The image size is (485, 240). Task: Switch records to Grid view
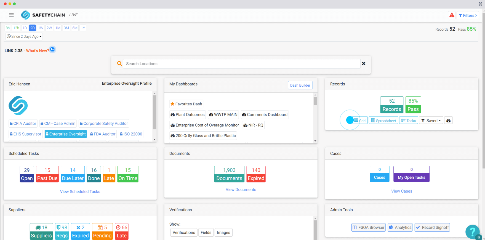(360, 121)
